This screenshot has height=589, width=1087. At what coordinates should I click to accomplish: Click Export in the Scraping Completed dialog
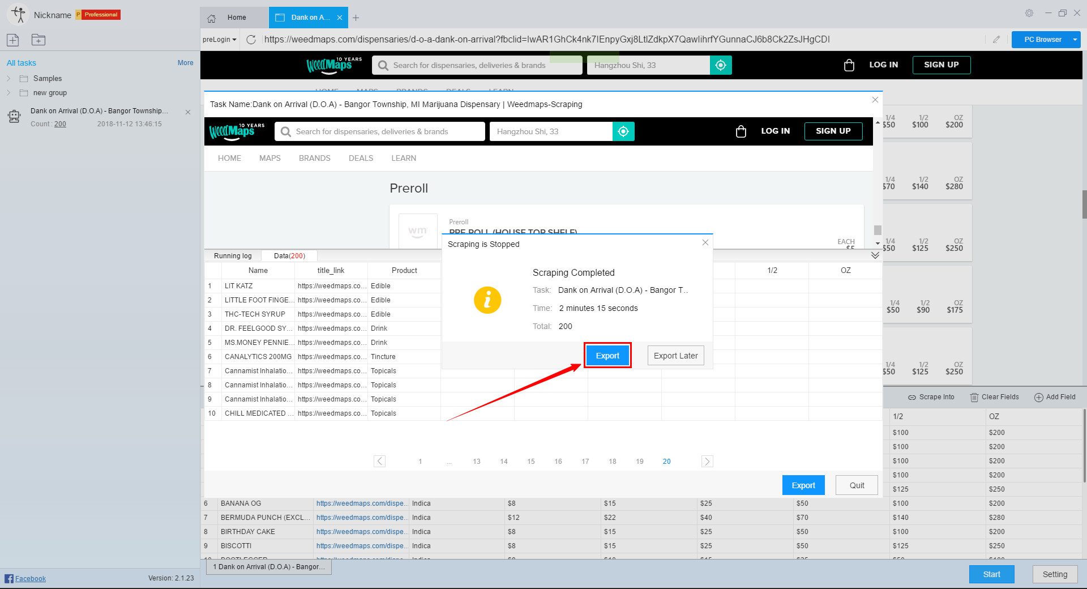pos(607,356)
